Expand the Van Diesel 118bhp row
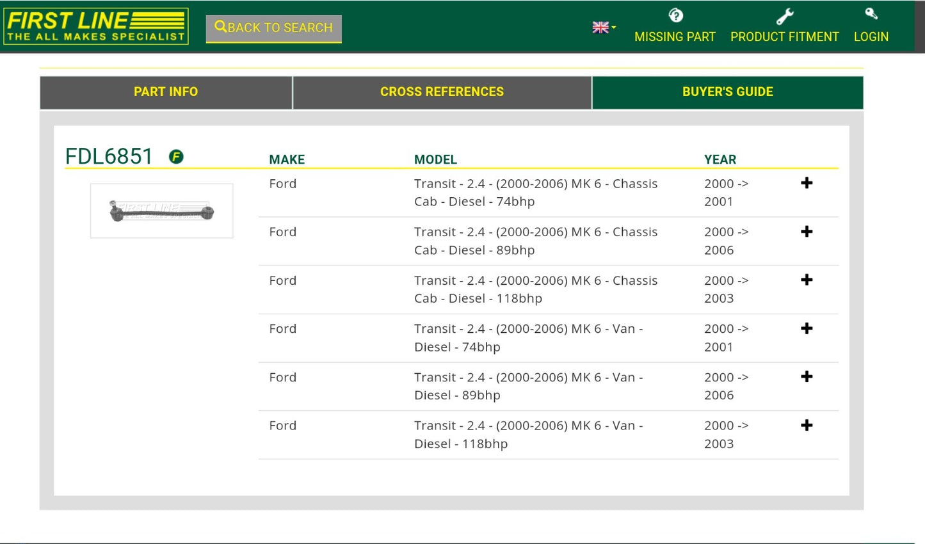Viewport: 925px width, 544px height. click(807, 425)
